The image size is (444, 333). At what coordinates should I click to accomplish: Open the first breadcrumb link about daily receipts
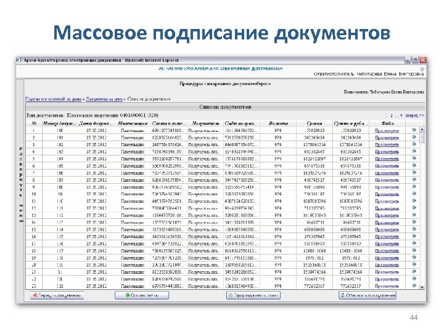pyautogui.click(x=53, y=99)
